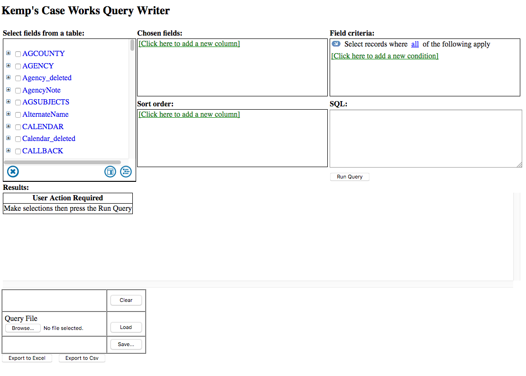Click the blue arrow icon in Field criteria

pos(336,44)
